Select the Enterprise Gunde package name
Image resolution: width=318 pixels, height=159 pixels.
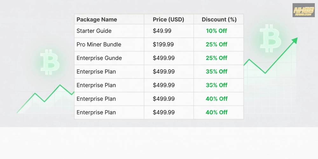[x=99, y=58]
